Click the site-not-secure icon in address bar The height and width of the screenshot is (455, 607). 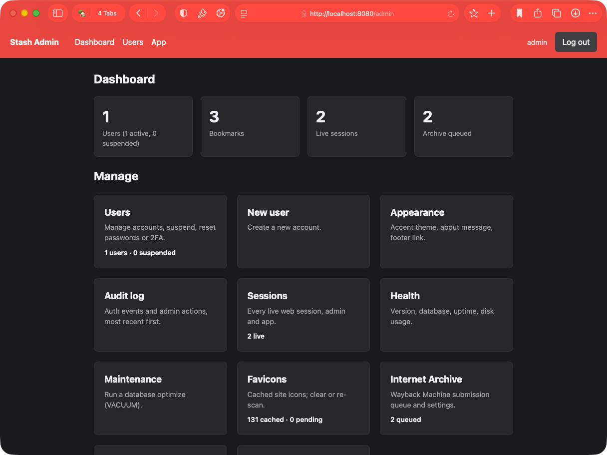tap(303, 14)
